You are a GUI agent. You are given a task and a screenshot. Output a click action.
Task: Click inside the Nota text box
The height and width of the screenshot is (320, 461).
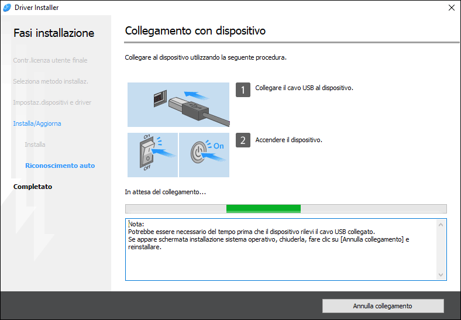click(x=281, y=249)
